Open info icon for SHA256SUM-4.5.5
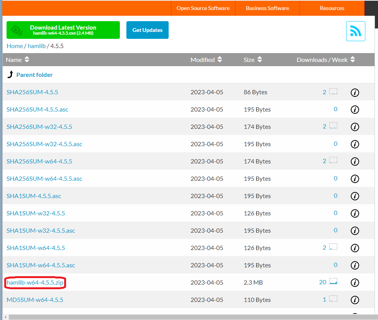378x320 pixels. click(355, 92)
